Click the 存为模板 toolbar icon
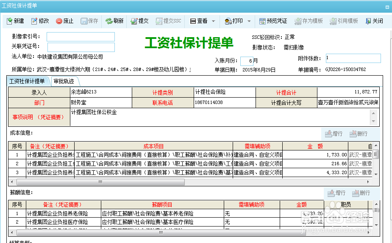This screenshot has height=243, width=392. pos(298,21)
